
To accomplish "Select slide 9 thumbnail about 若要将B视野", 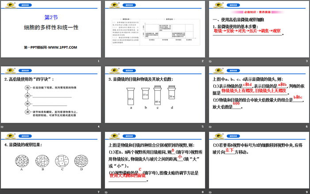I will pyautogui.click(x=259, y=160).
